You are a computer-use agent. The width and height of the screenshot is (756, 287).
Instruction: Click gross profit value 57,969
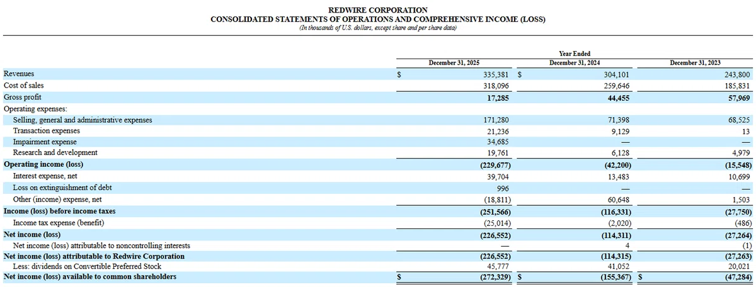739,97
